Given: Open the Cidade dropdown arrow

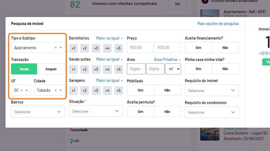Looking at the screenshot, I should click(x=61, y=90).
